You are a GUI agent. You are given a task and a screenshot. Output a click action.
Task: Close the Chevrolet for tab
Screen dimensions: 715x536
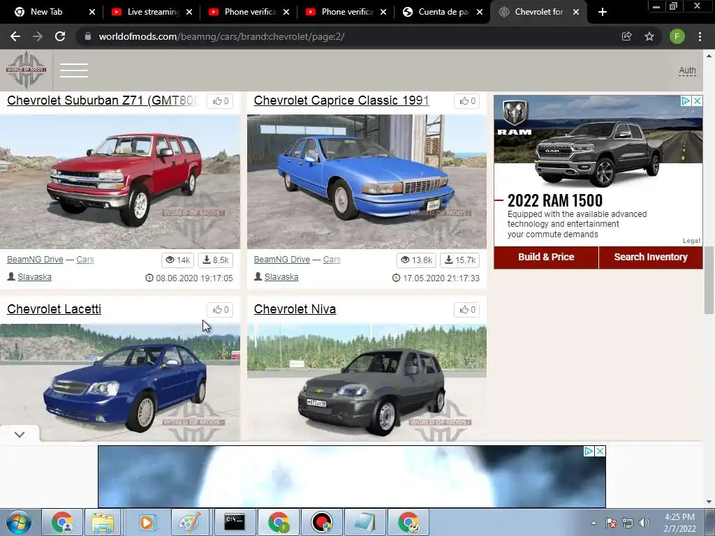[x=576, y=12]
